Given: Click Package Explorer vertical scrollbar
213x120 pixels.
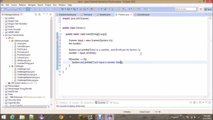Looking at the screenshot, I should [x=51, y=59].
